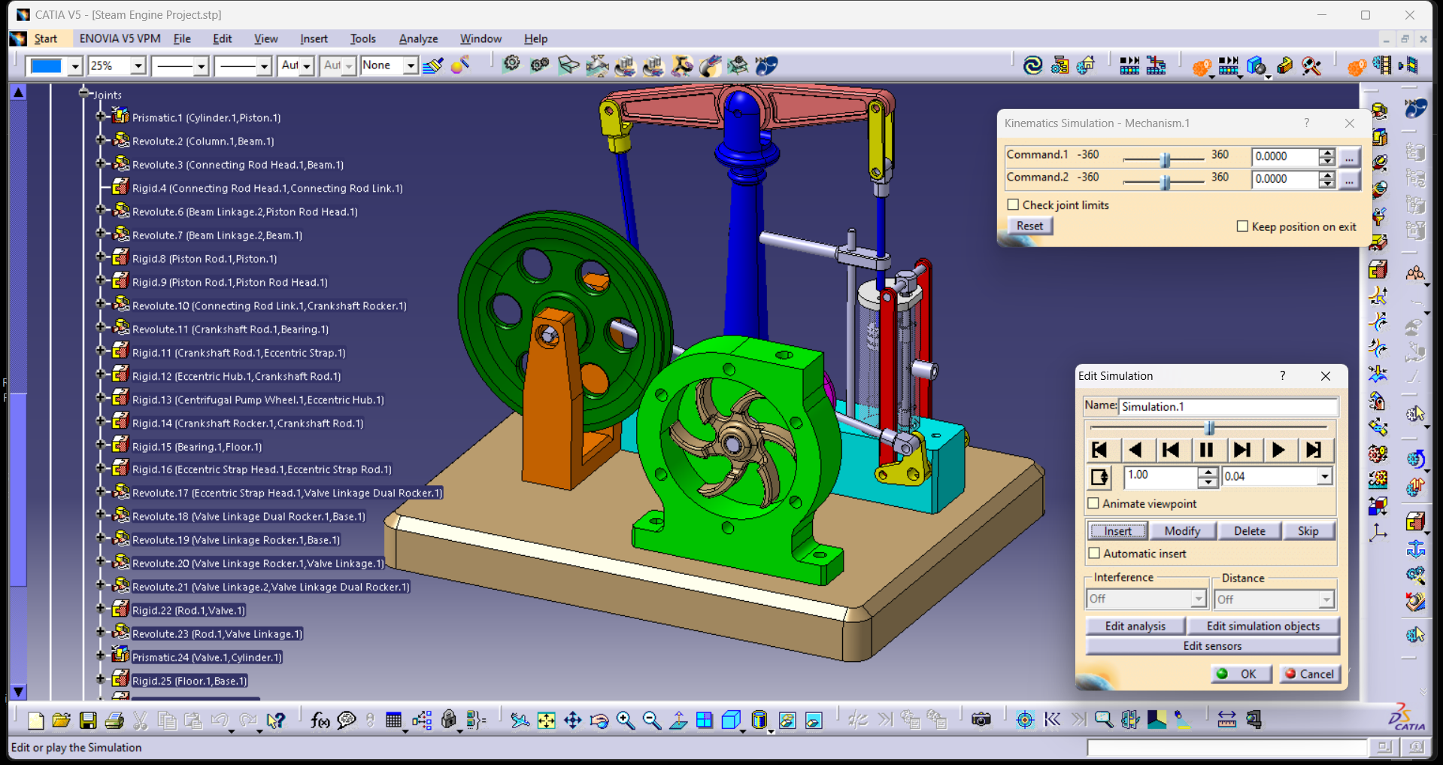
Task: Open the Analyze menu
Action: click(x=418, y=38)
